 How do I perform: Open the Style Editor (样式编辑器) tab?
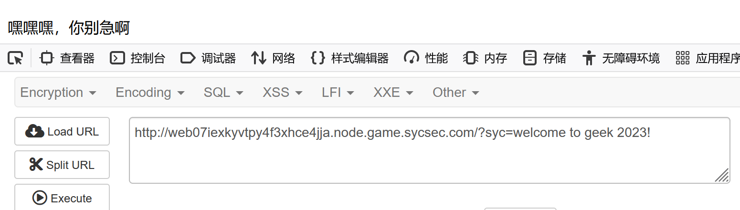349,58
